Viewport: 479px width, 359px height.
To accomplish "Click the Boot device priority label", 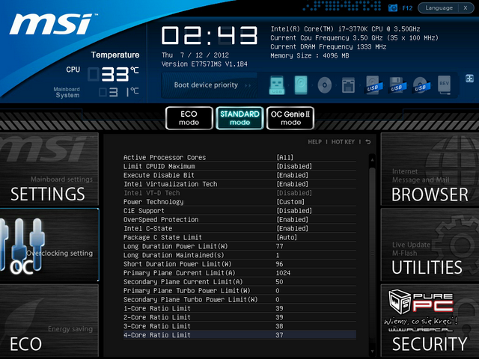I will click(206, 85).
